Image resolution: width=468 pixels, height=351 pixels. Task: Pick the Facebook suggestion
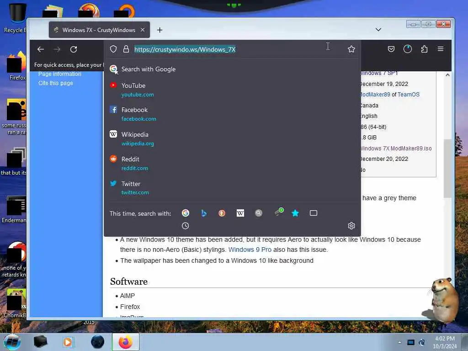[x=232, y=114]
